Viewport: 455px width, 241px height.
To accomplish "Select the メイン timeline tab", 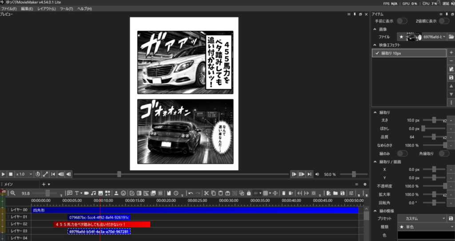I will click(8, 184).
